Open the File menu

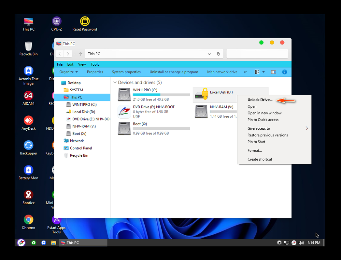pos(60,64)
